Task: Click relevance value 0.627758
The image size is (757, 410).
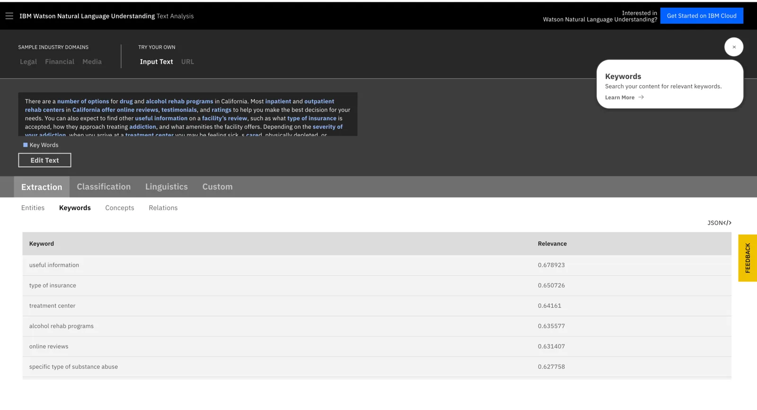Action: tap(551, 367)
